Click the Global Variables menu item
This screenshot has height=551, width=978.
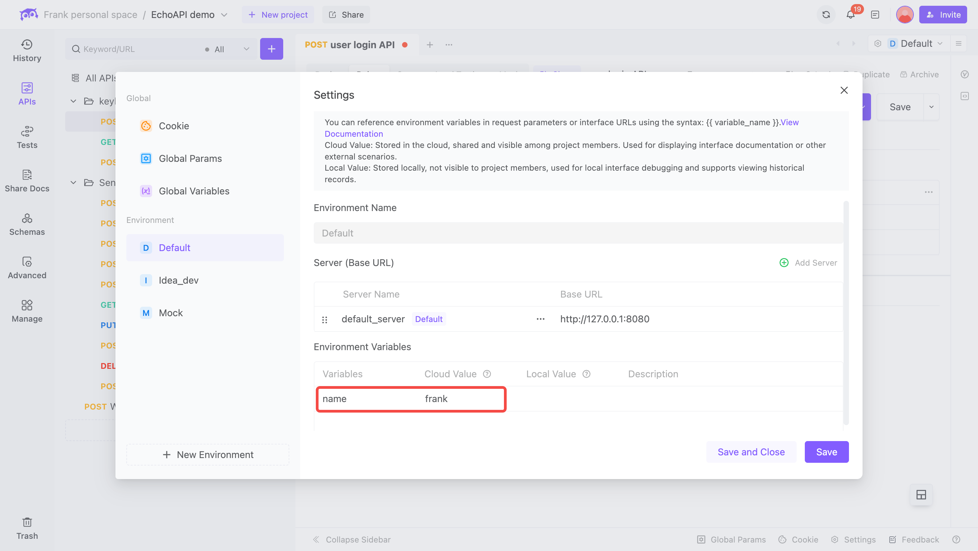194,191
